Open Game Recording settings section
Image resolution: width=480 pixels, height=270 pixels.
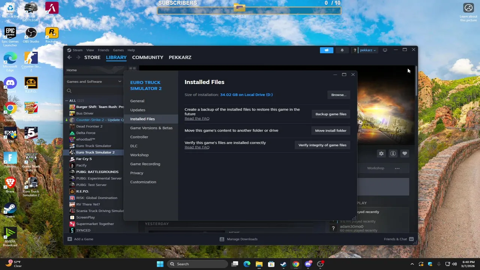pyautogui.click(x=145, y=164)
